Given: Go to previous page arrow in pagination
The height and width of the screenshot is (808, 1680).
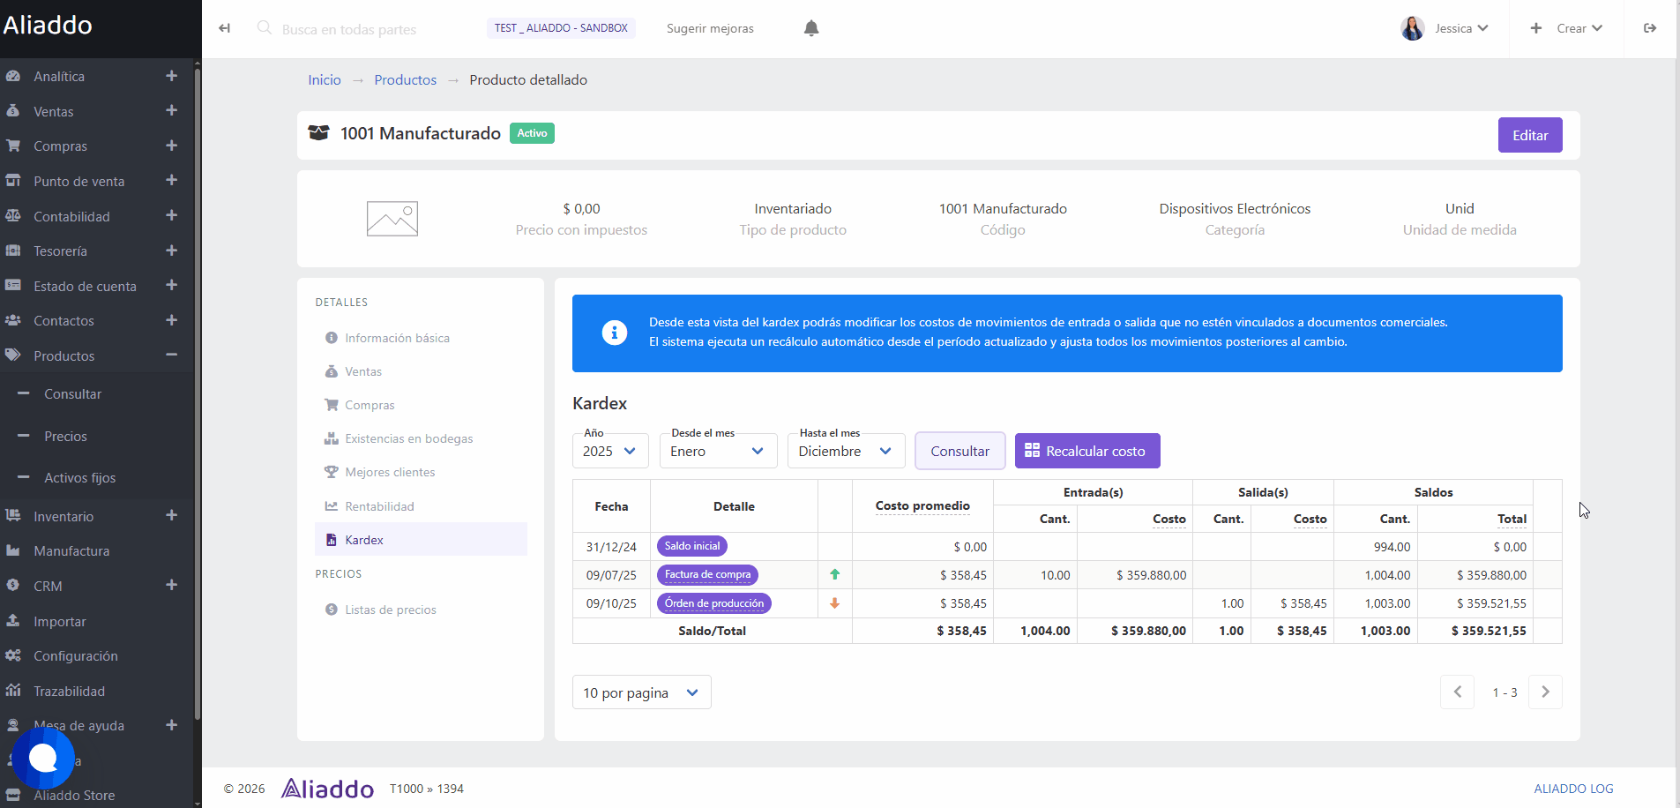Looking at the screenshot, I should pyautogui.click(x=1457, y=692).
